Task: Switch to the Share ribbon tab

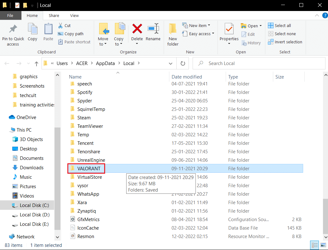Action: pyautogui.click(x=54, y=15)
